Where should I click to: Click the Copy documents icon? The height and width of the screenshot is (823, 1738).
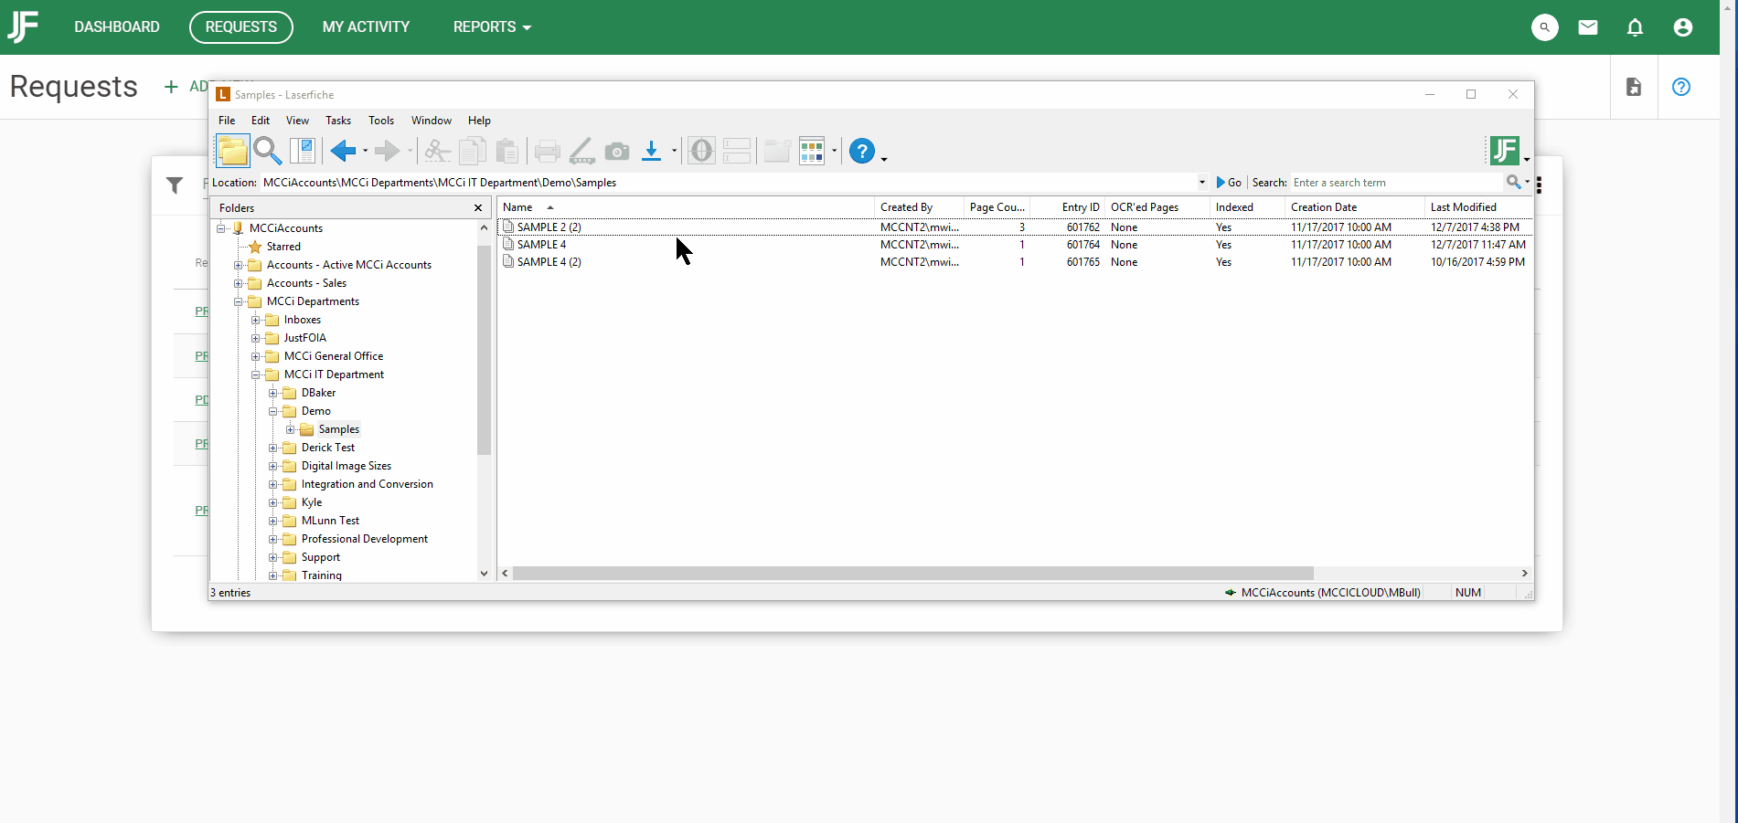[x=473, y=151]
